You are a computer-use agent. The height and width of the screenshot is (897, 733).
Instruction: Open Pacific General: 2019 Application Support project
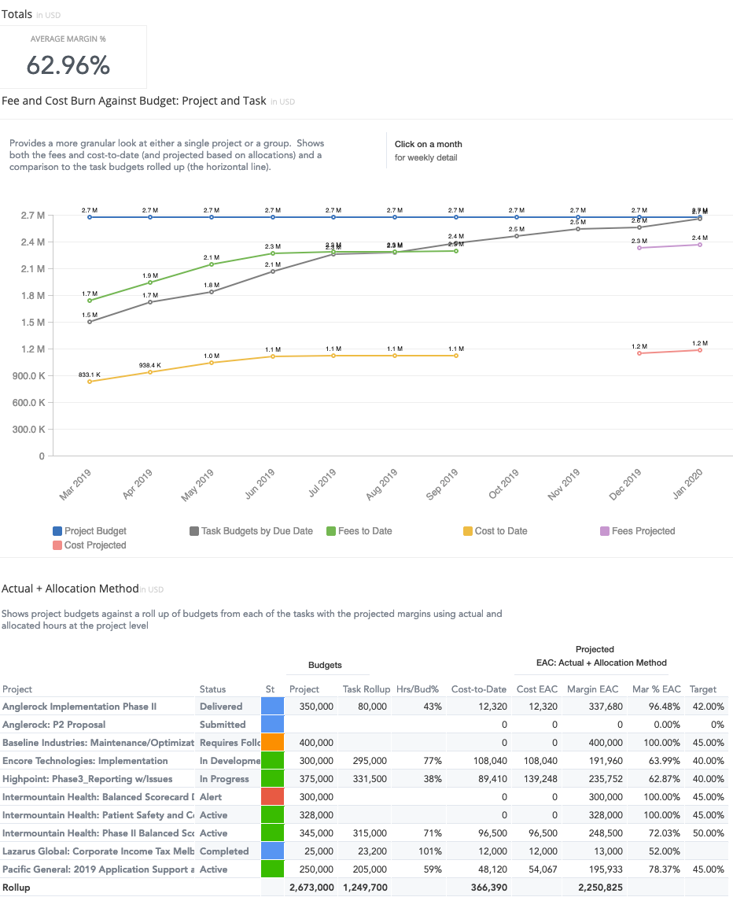98,869
